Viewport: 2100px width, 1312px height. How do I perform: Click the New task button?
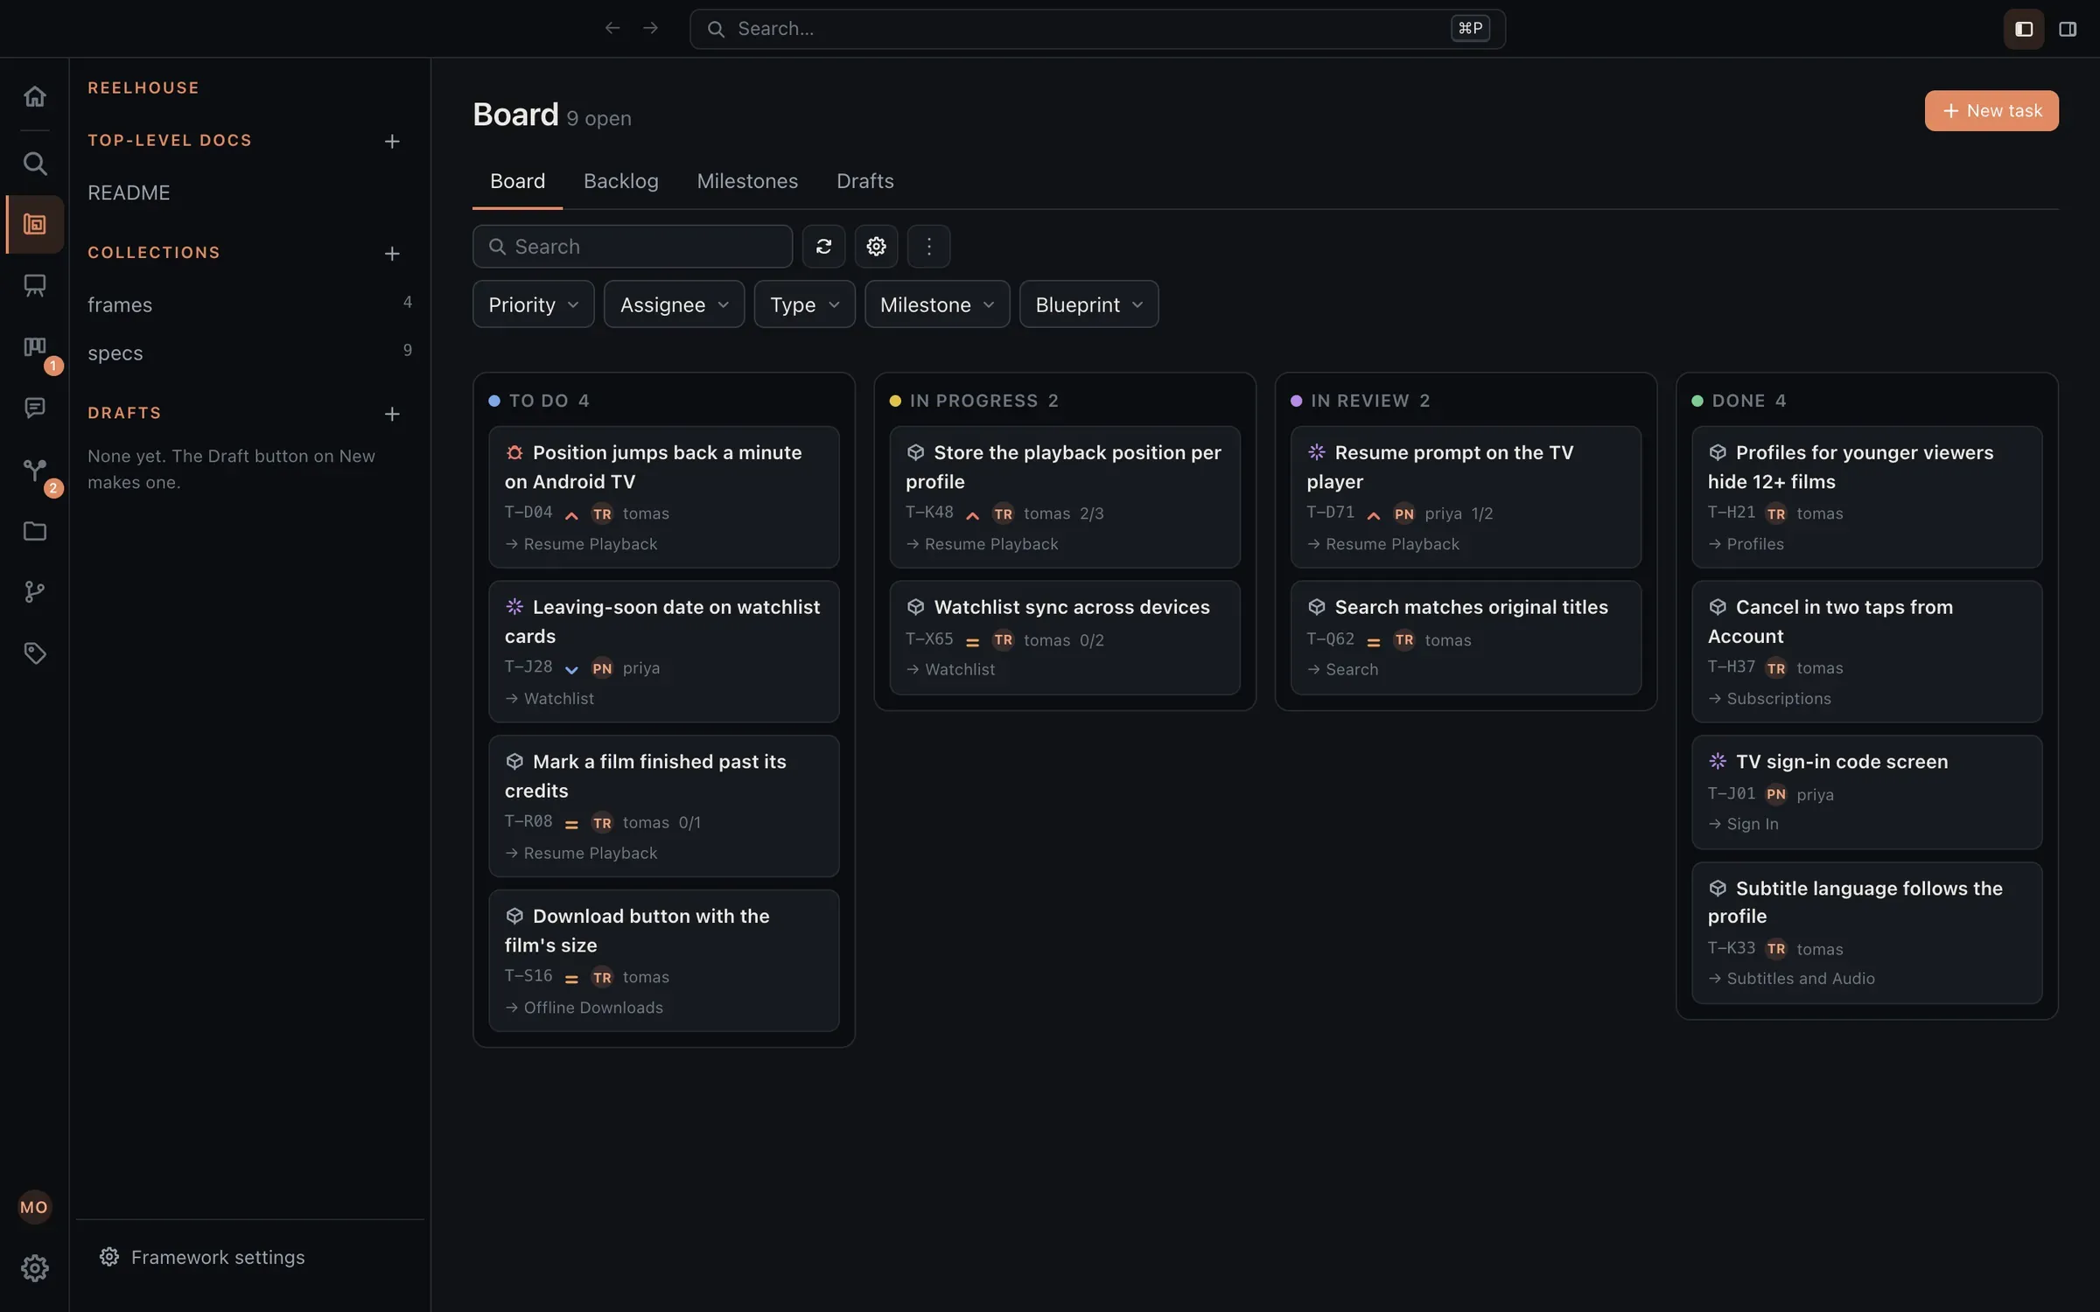coord(1991,111)
